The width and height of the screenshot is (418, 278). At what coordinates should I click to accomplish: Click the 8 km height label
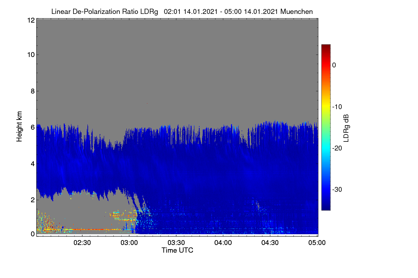point(32,91)
